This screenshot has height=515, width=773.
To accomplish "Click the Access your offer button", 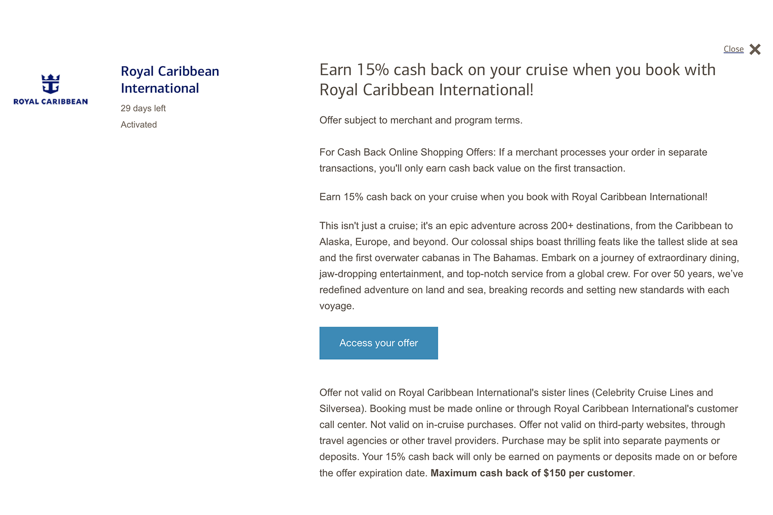I will 378,343.
